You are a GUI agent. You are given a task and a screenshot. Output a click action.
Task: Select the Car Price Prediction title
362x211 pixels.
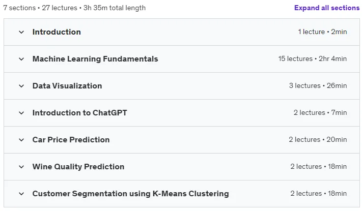(x=71, y=140)
